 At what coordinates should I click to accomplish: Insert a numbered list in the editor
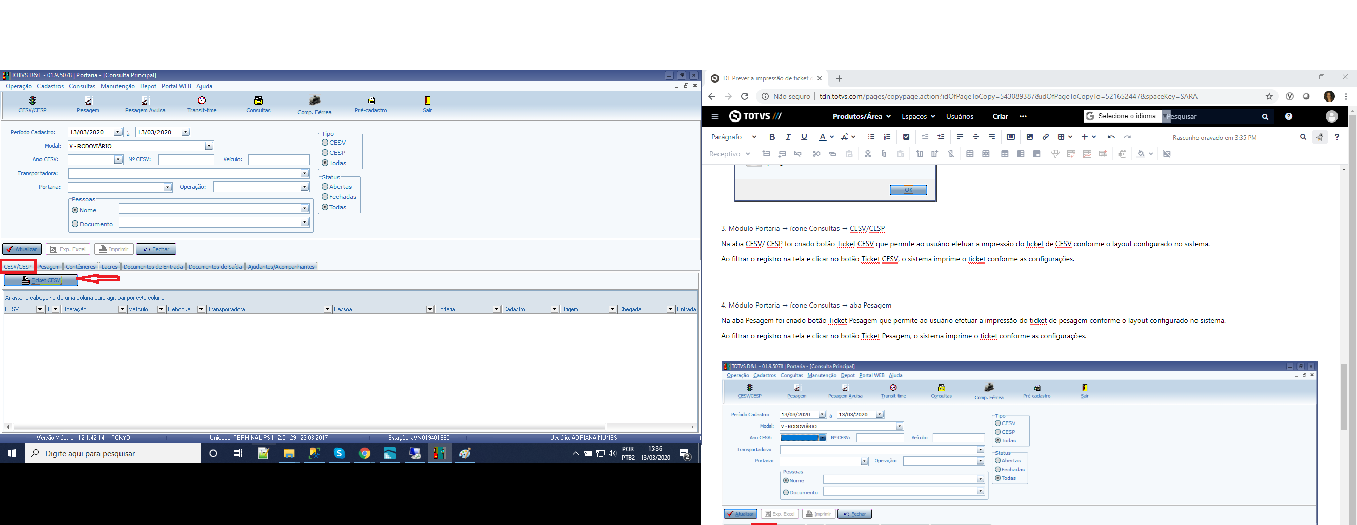(x=887, y=137)
